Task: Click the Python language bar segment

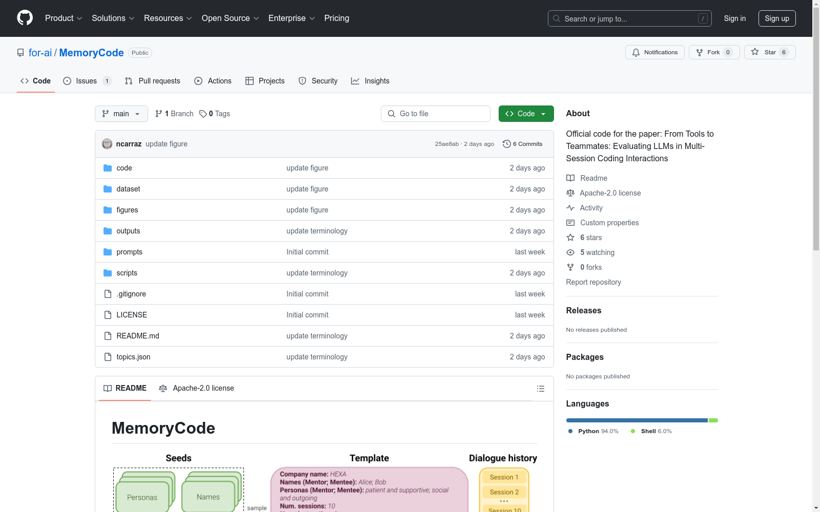Action: coord(637,420)
